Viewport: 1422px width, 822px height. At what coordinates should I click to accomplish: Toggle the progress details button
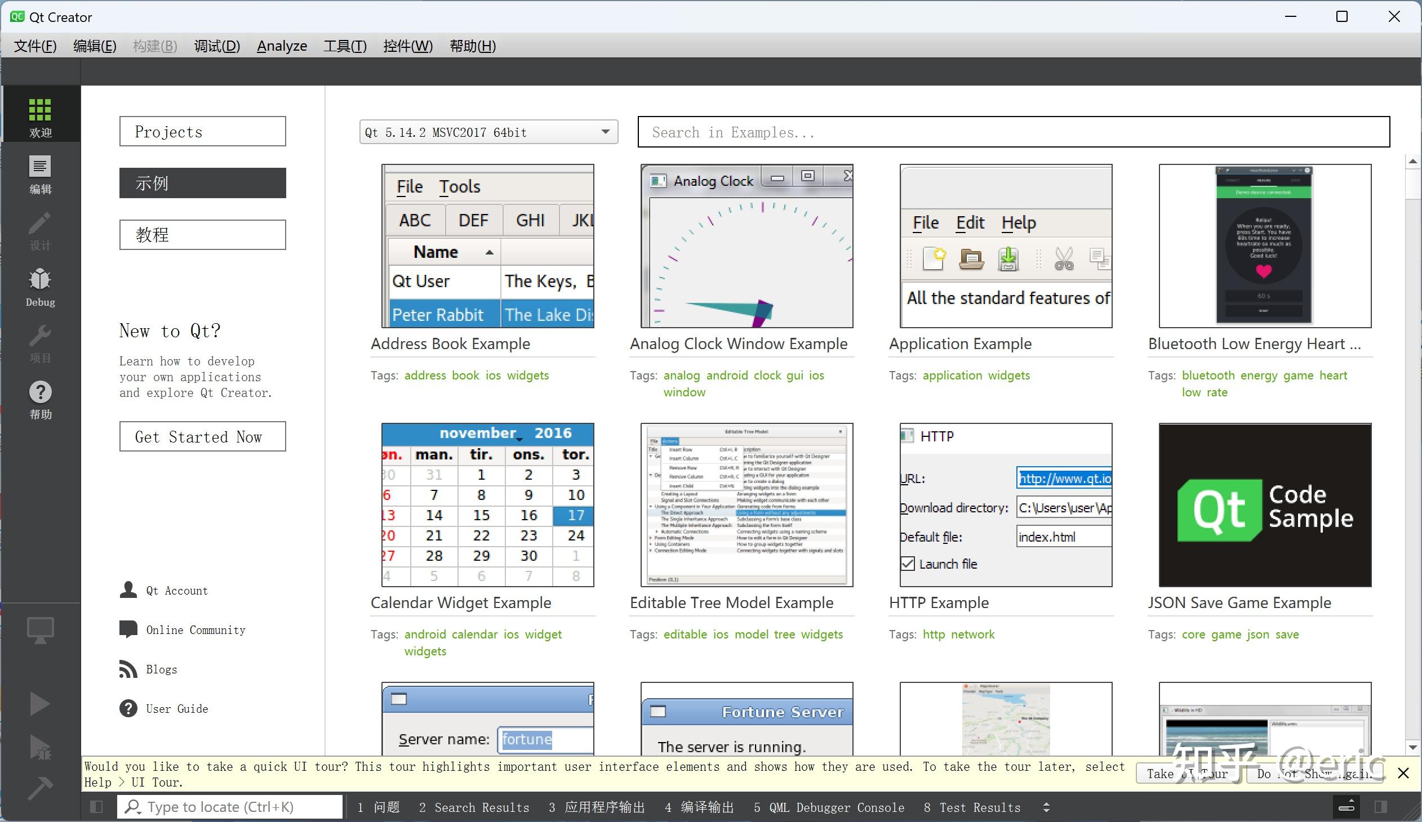1347,807
